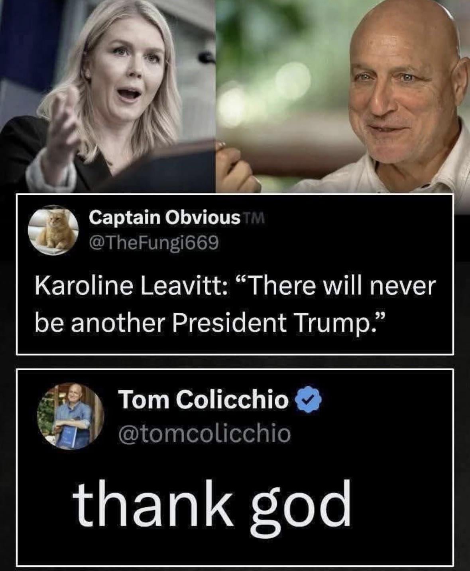The width and height of the screenshot is (470, 571).
Task: Open the photo of the blonde woman speaking
Action: click(108, 96)
